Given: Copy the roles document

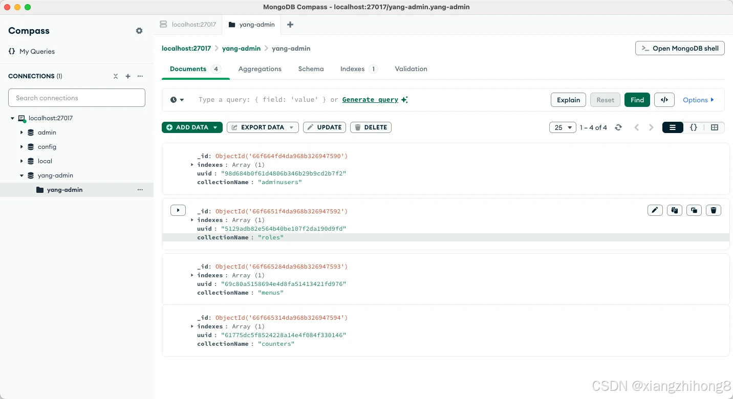Looking at the screenshot, I should click(675, 210).
